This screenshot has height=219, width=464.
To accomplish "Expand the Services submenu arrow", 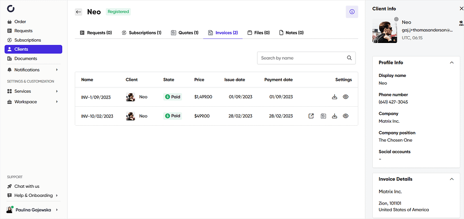I will tap(57, 91).
